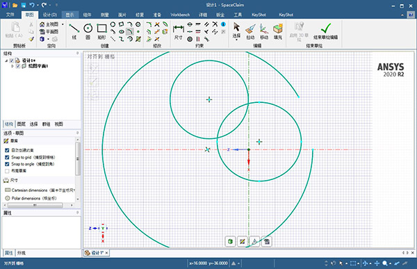
Task: Select the Polar dimensions radio option
Action: (x=8, y=198)
